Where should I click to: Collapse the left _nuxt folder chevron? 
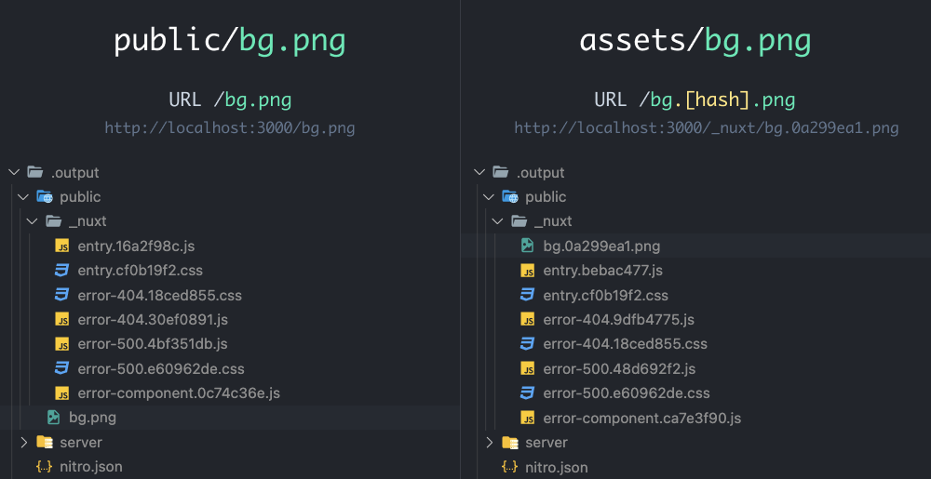pyautogui.click(x=32, y=221)
